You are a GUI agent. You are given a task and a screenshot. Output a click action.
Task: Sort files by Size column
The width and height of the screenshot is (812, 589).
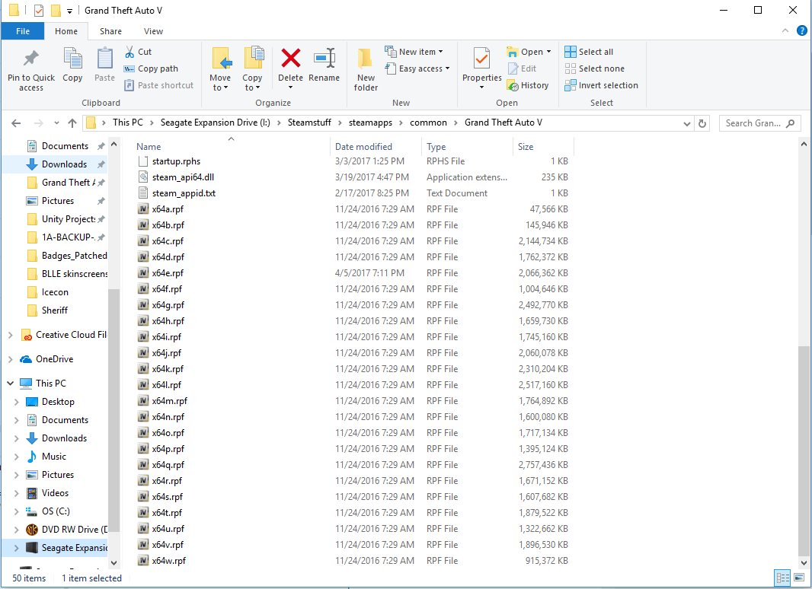[x=526, y=147]
